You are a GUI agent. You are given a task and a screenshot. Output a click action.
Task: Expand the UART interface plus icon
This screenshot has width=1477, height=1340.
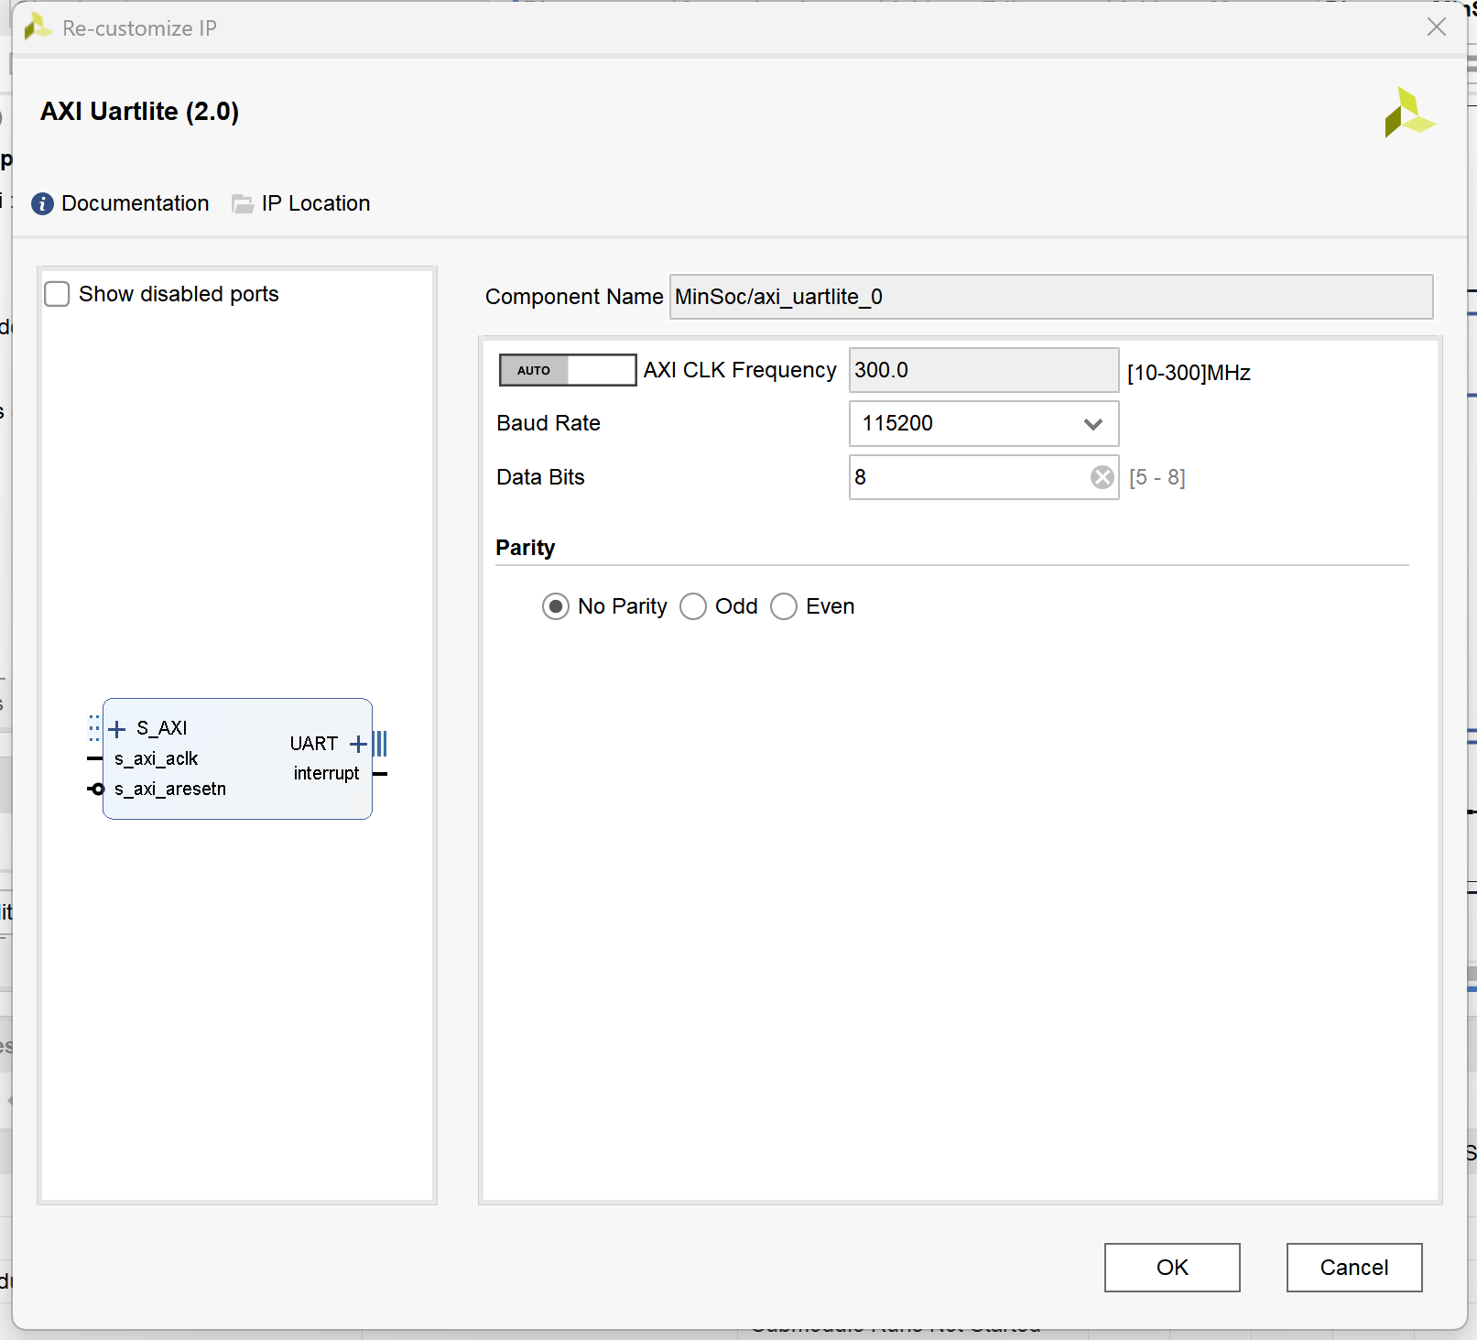point(359,744)
